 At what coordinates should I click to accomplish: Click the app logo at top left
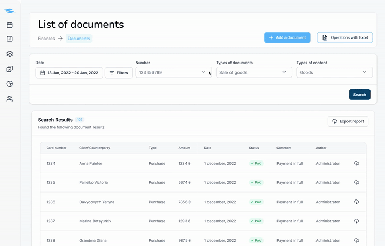point(10,11)
